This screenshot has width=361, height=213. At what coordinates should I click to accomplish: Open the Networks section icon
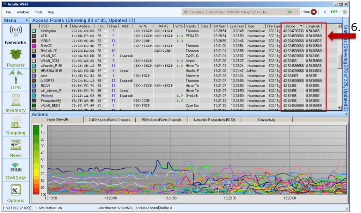pos(16,32)
